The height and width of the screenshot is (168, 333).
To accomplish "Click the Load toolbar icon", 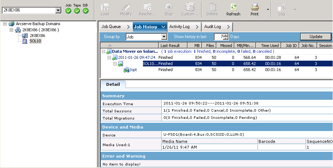I will (105, 7).
